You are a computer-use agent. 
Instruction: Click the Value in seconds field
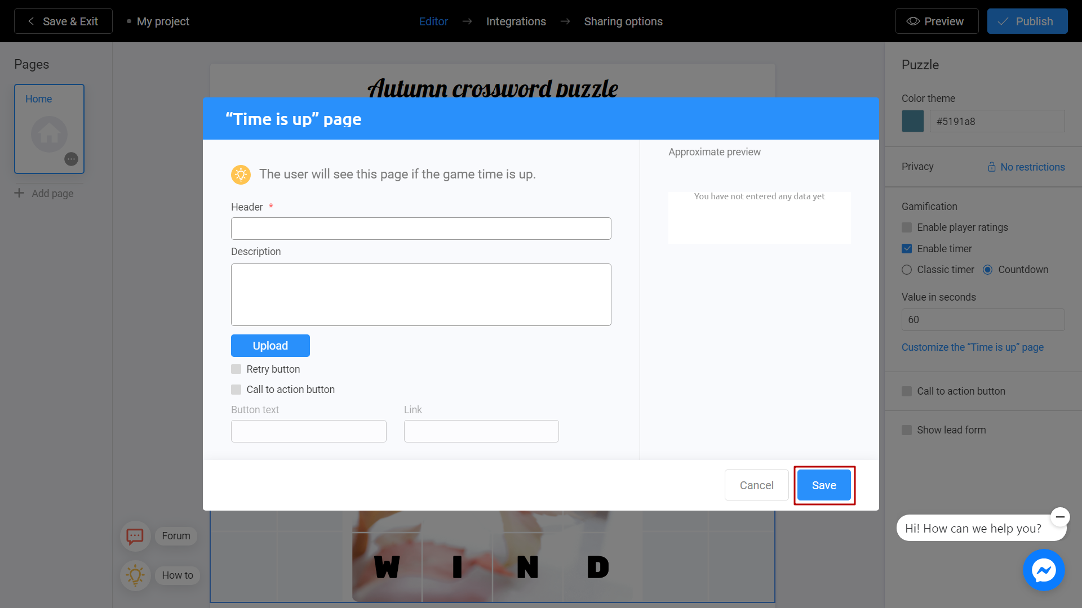[983, 320]
